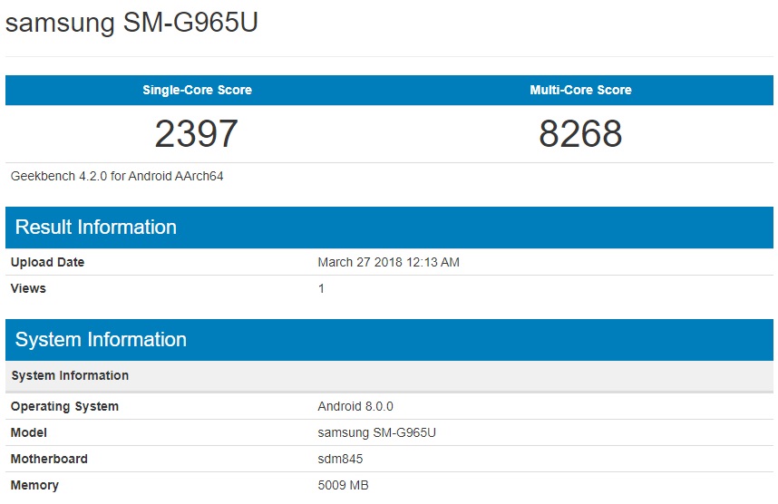
Task: Select the Views row label
Action: (x=28, y=288)
